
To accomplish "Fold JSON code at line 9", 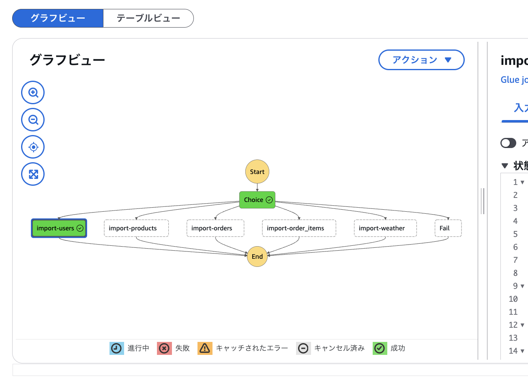I will point(522,286).
